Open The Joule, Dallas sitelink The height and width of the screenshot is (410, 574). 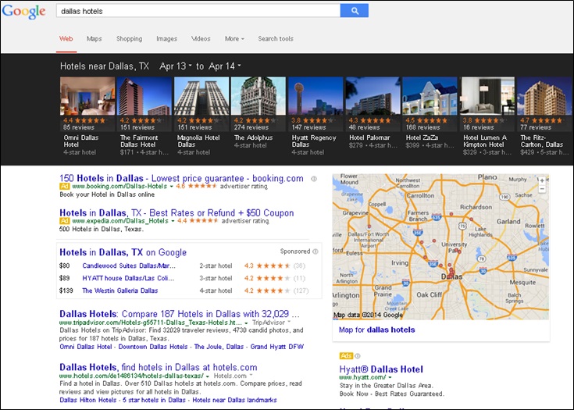[x=219, y=347]
